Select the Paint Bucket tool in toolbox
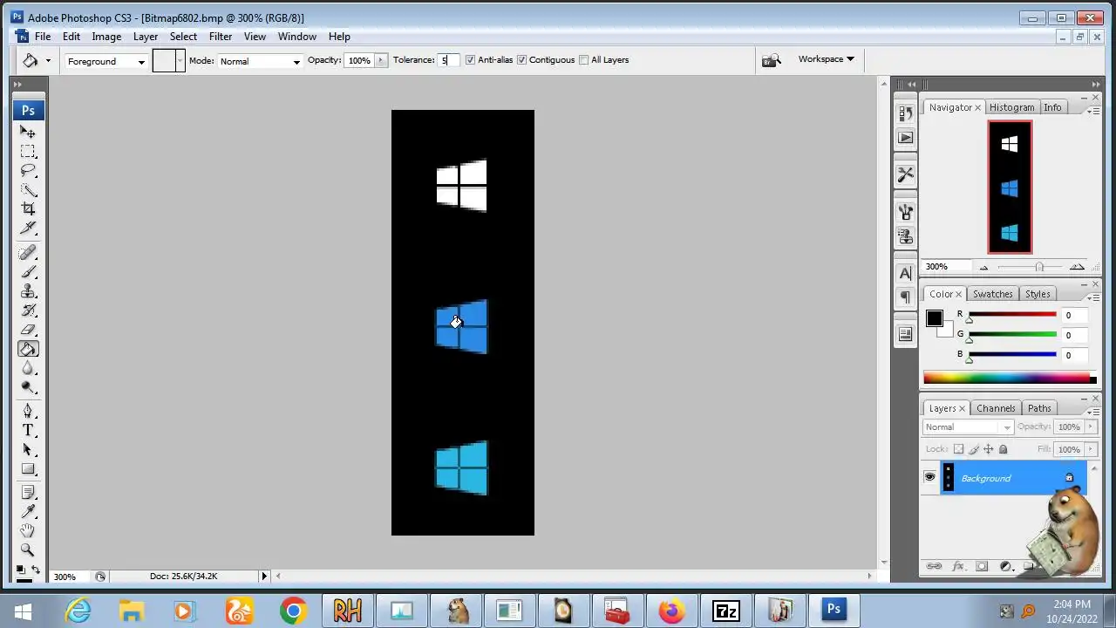 point(28,349)
